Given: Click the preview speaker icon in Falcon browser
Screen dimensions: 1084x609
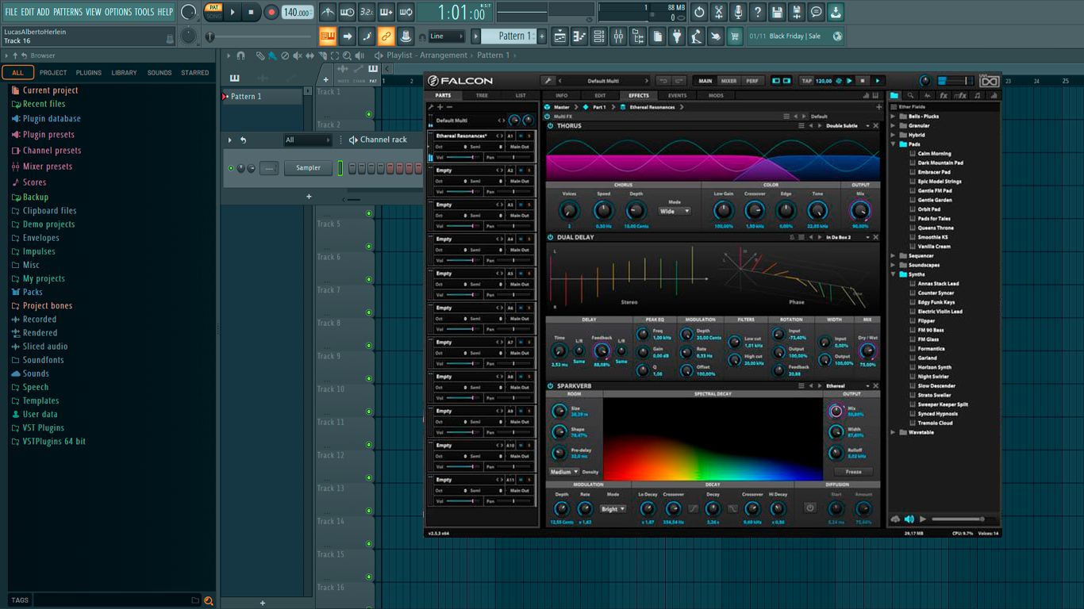Looking at the screenshot, I should [909, 519].
